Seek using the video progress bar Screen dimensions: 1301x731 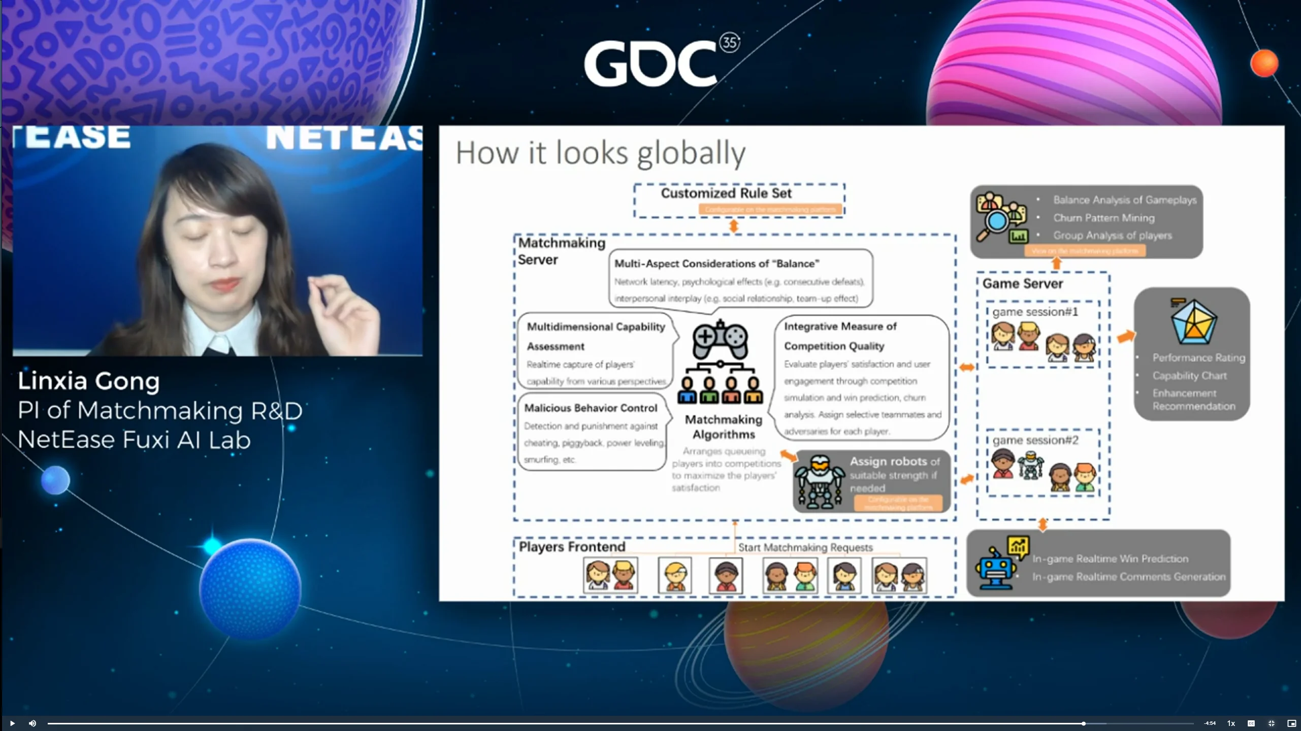(621, 723)
